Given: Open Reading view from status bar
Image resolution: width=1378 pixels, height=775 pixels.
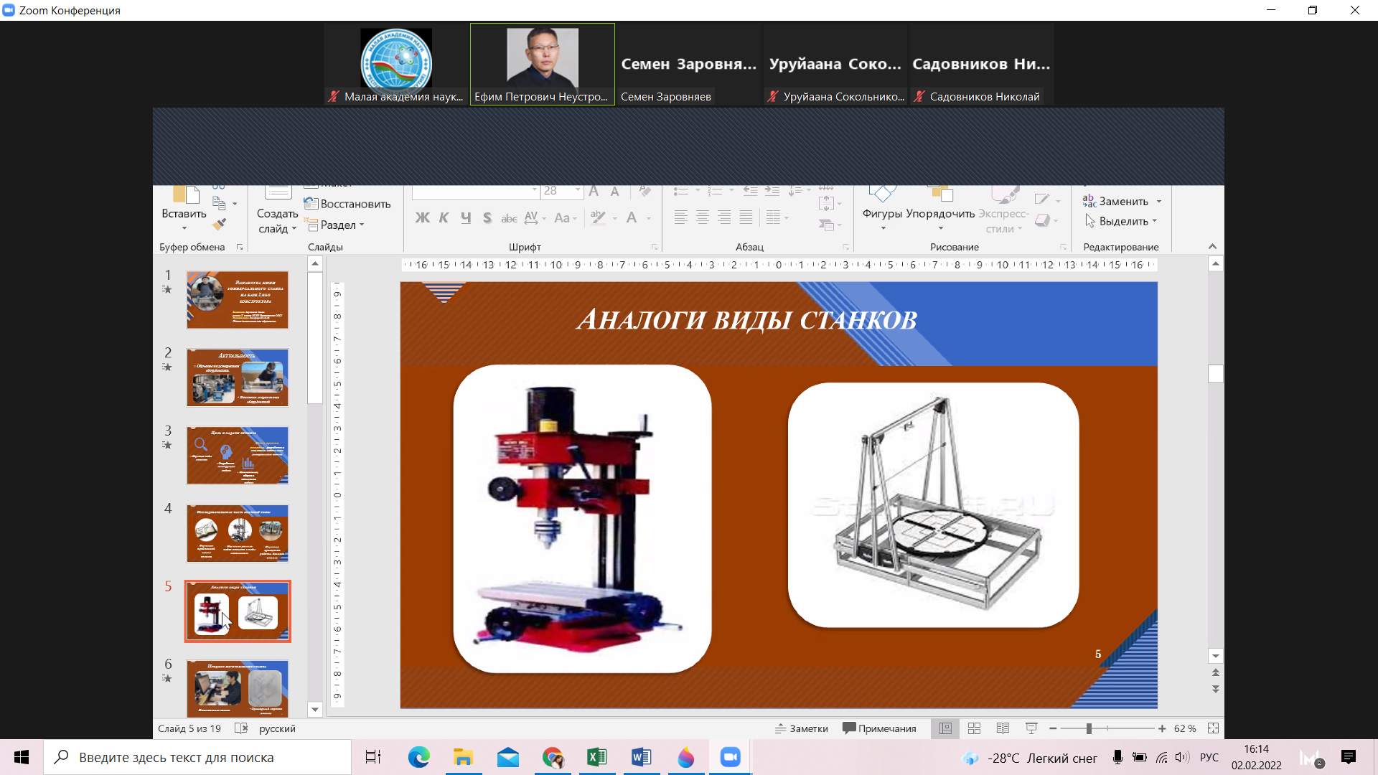Looking at the screenshot, I should 1003,728.
